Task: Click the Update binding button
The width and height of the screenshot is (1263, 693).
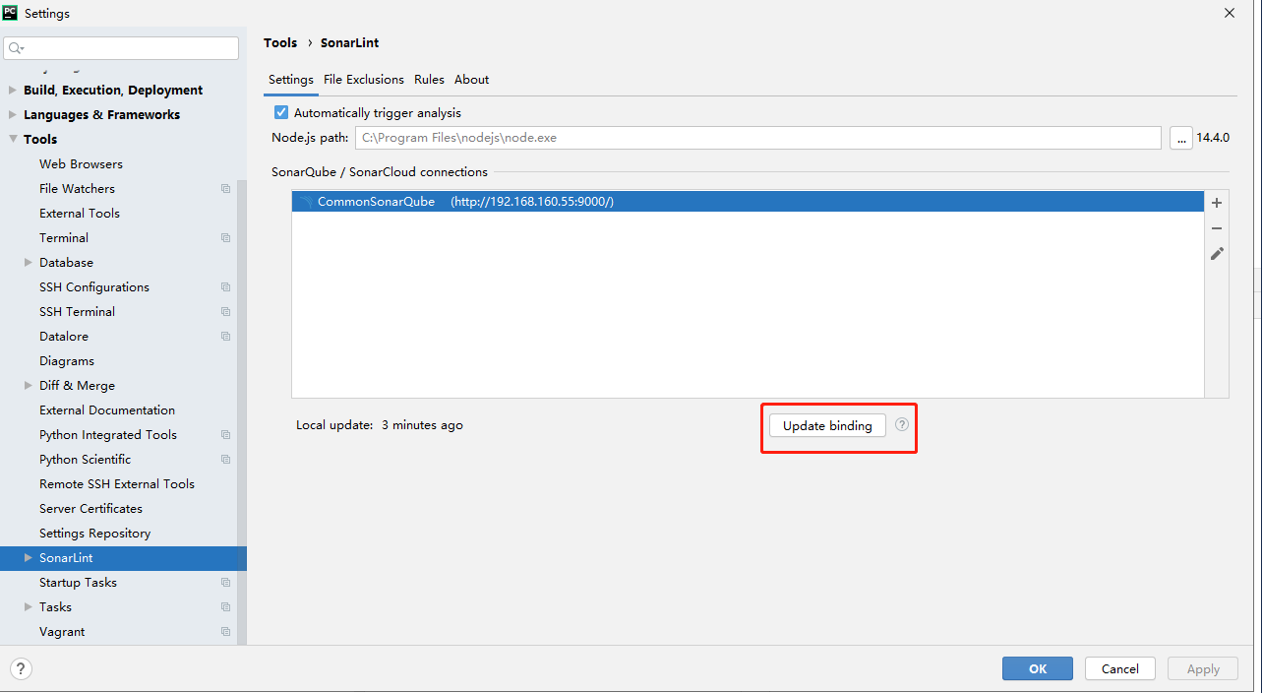Action: tap(827, 425)
